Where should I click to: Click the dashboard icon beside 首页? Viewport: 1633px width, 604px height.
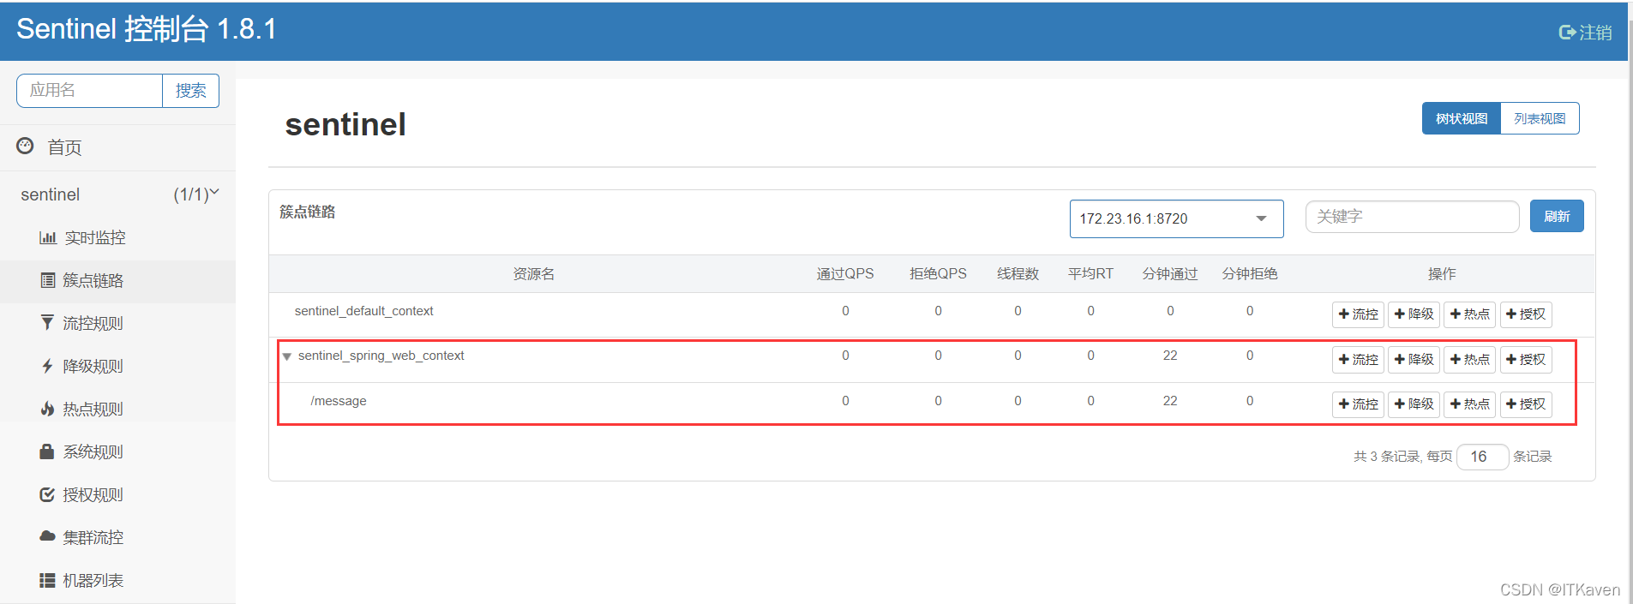click(x=25, y=147)
